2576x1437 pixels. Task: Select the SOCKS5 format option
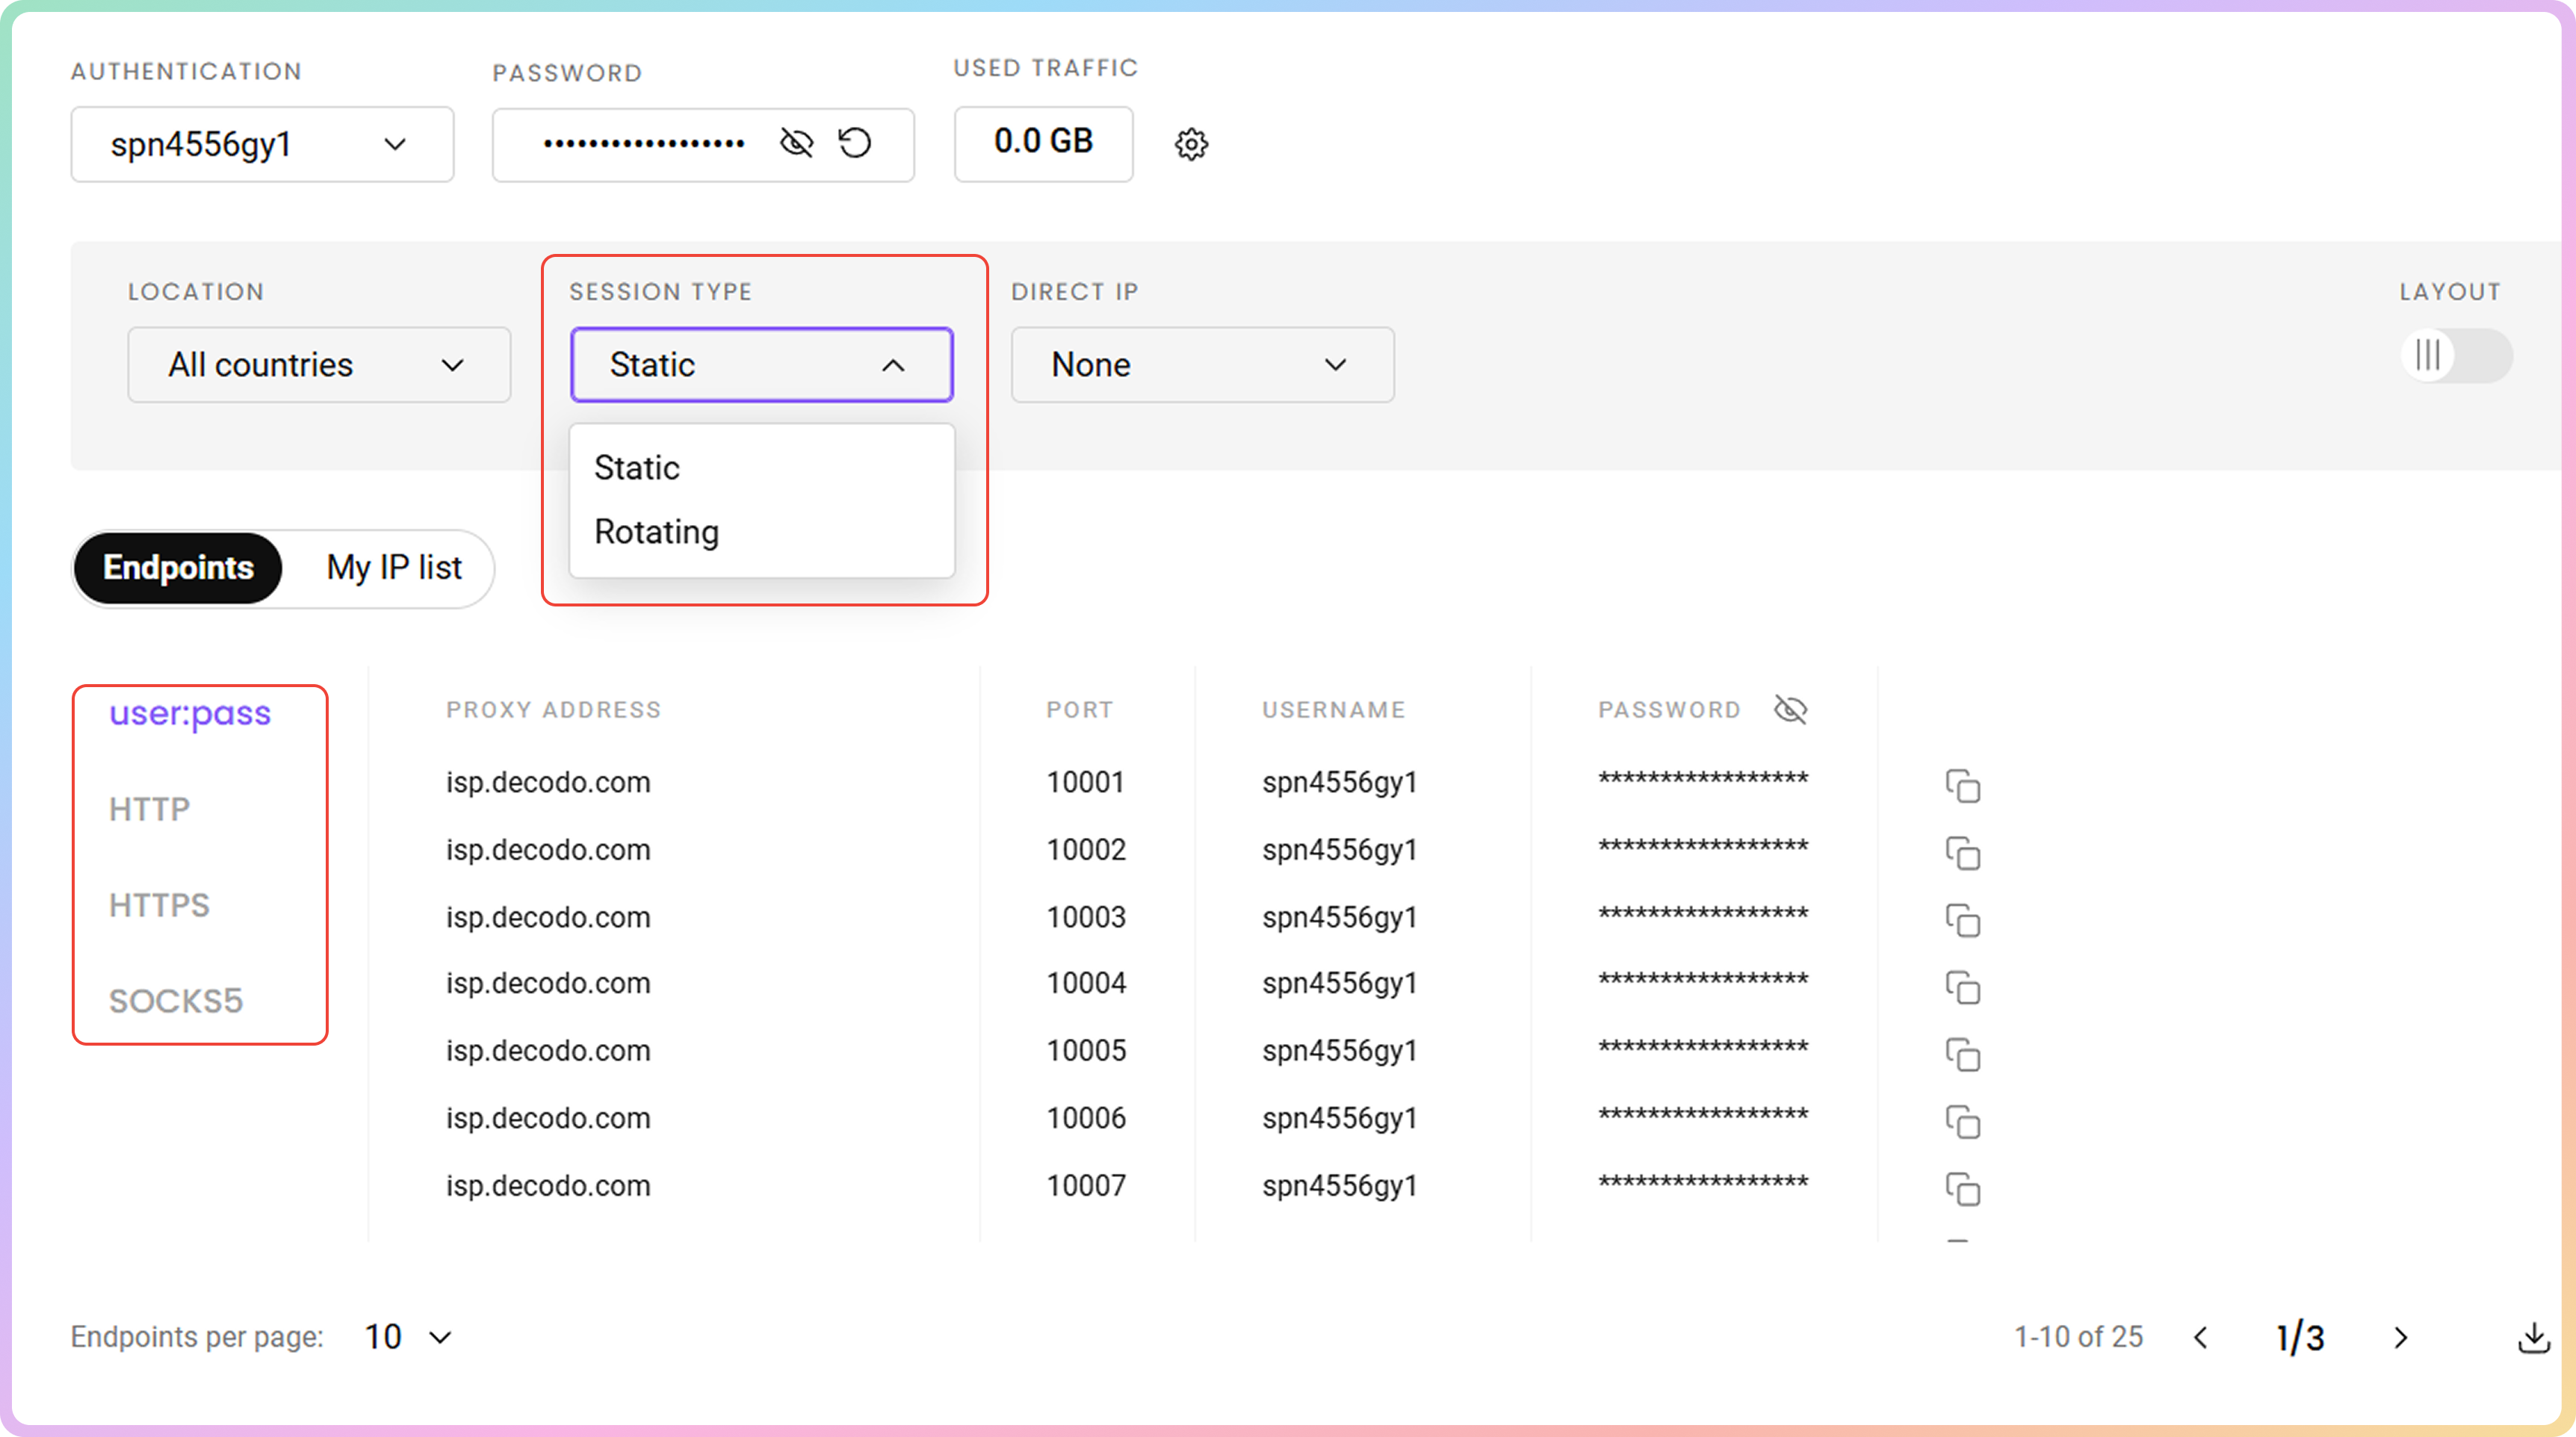tap(176, 1001)
